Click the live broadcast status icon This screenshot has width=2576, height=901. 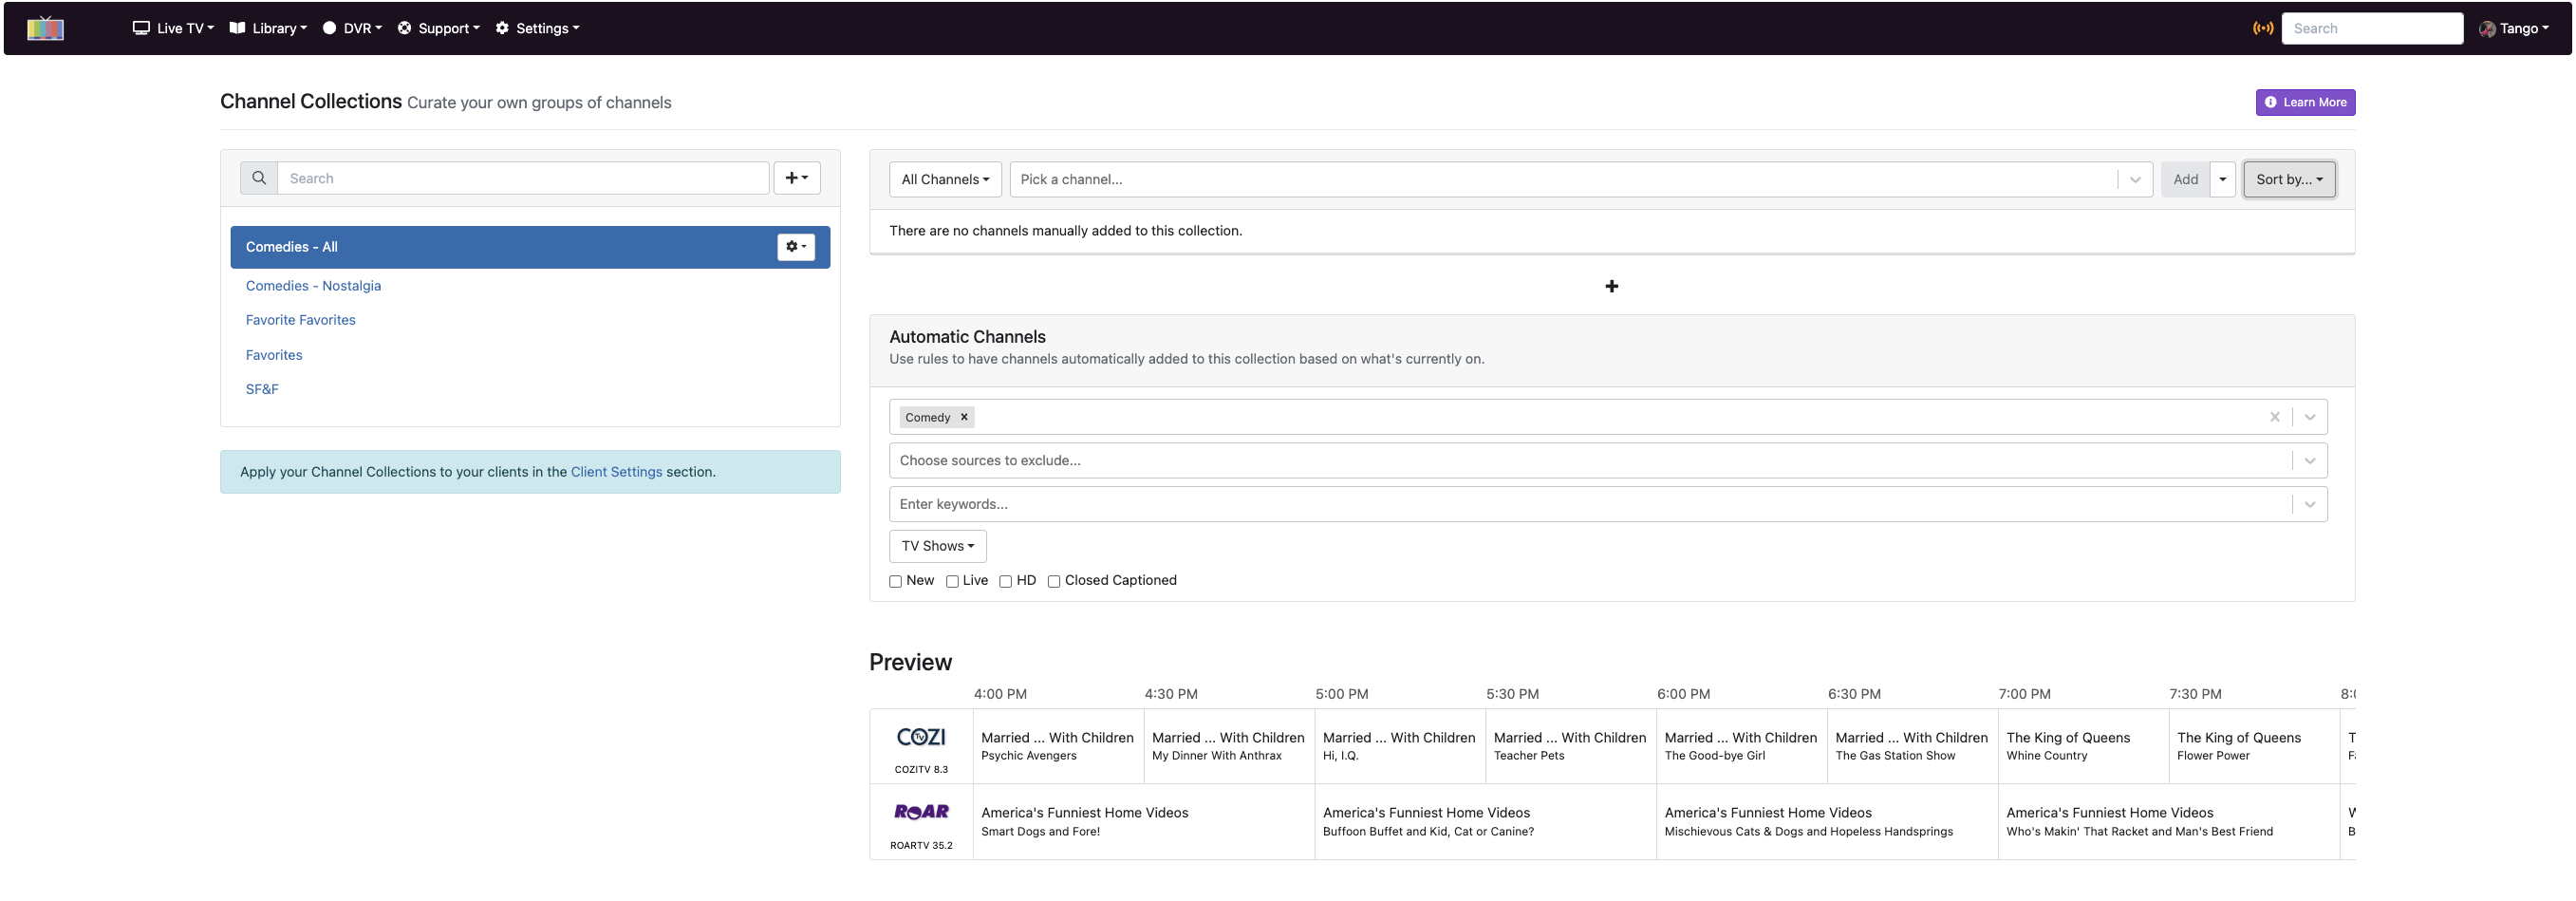coord(2262,28)
